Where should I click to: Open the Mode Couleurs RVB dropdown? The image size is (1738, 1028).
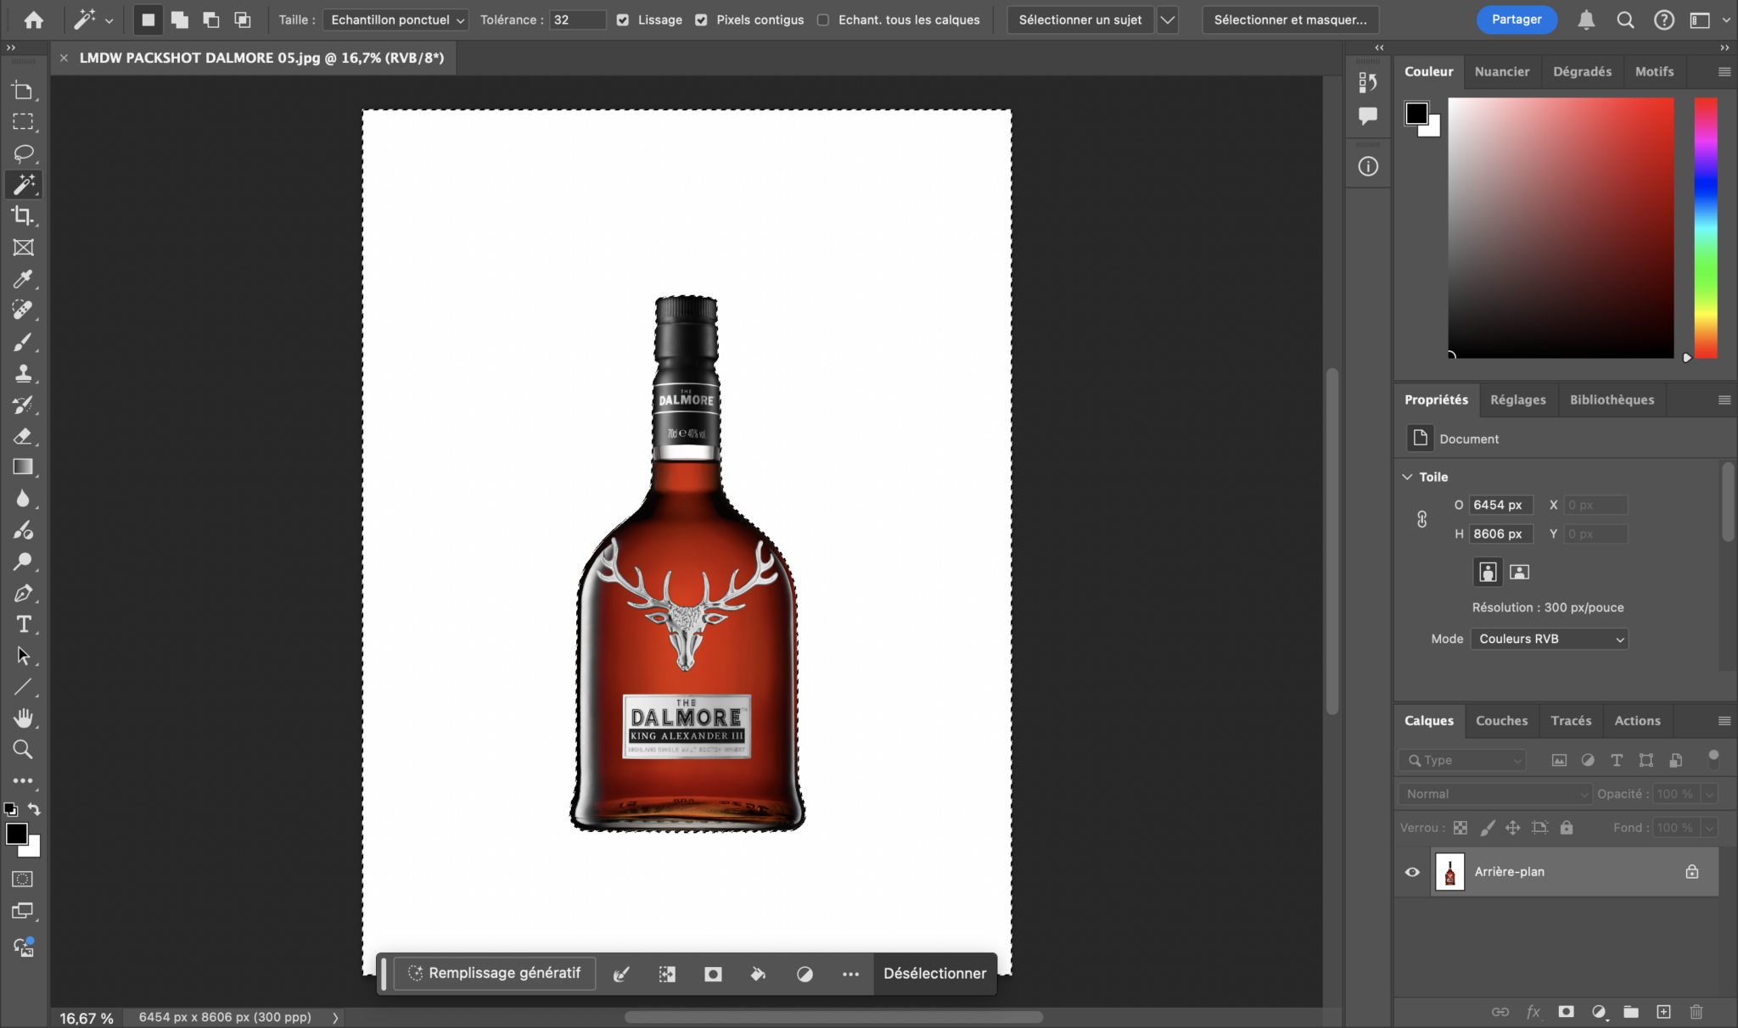pyautogui.click(x=1550, y=639)
